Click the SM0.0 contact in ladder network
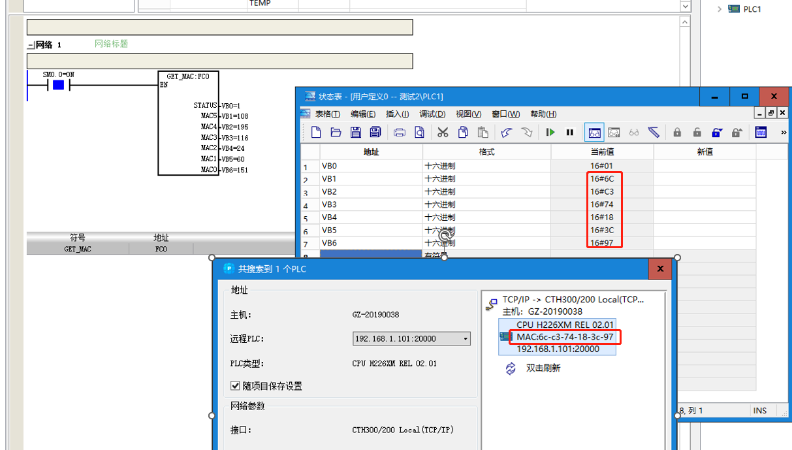This screenshot has height=450, width=792. click(58, 85)
